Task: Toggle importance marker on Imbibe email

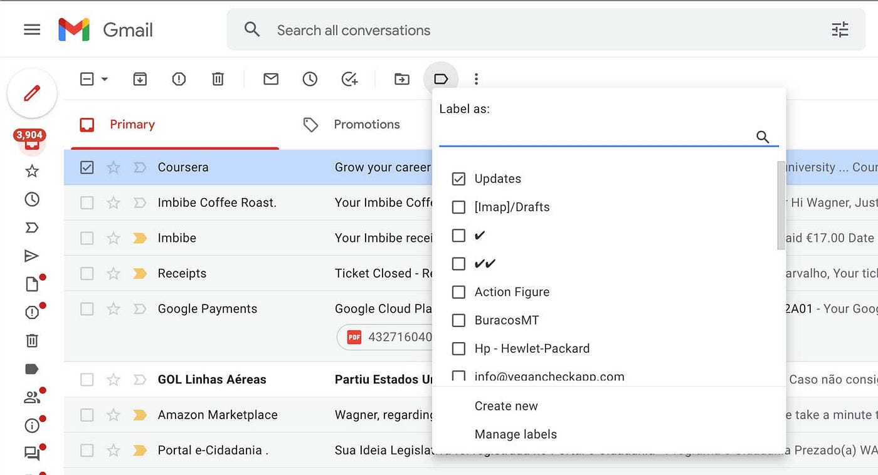Action: 140,238
